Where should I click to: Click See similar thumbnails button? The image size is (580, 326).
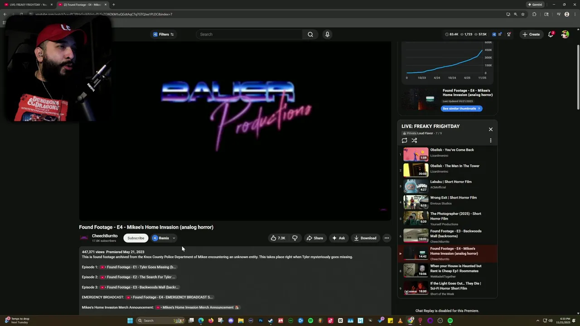[x=461, y=109]
